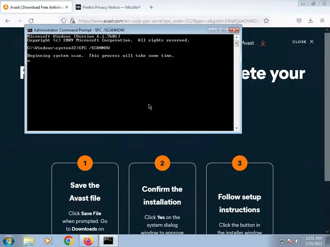
Task: Close the Avast tab
Action: [67, 7]
